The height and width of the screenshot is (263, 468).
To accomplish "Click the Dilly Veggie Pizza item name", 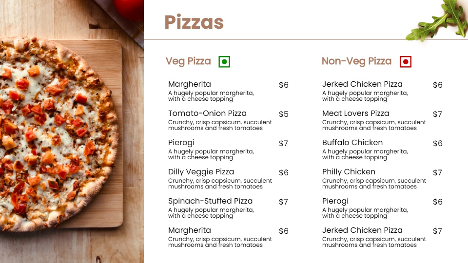I will pyautogui.click(x=201, y=172).
